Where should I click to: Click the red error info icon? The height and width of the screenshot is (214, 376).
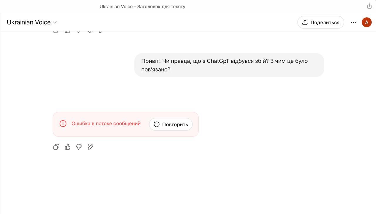[63, 123]
